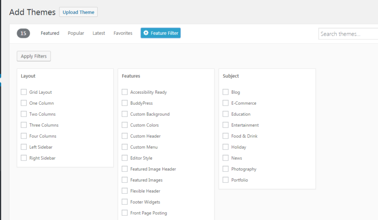The image size is (378, 220).
Task: Select the Food & Drink checkbox
Action: 225,136
